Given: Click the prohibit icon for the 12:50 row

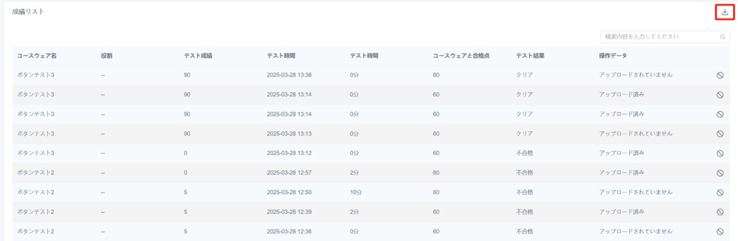Looking at the screenshot, I should (x=719, y=193).
